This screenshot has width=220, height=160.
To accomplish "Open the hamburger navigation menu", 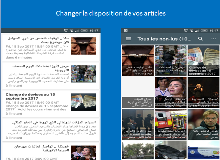I will point(129,39).
